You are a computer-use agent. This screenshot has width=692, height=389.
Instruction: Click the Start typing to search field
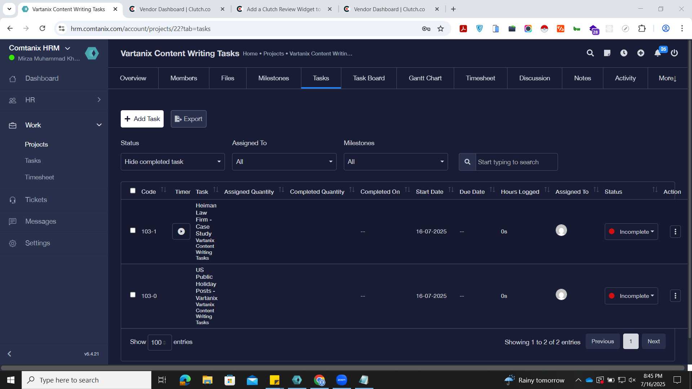(516, 162)
